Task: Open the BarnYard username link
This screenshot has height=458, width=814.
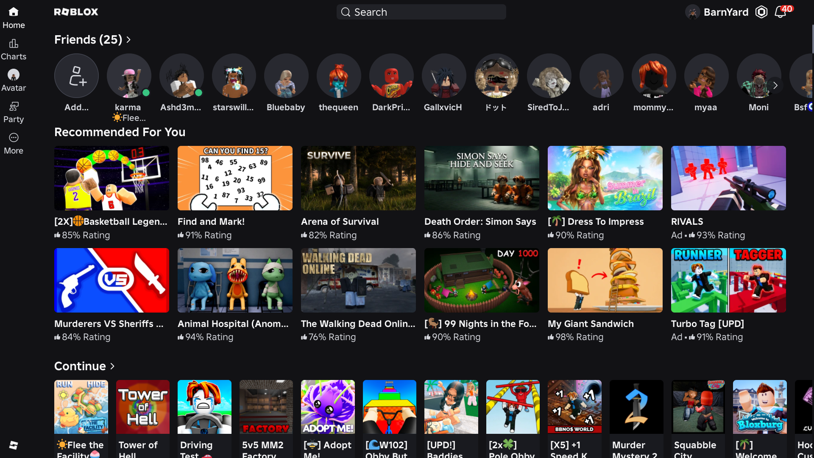Action: point(726,12)
